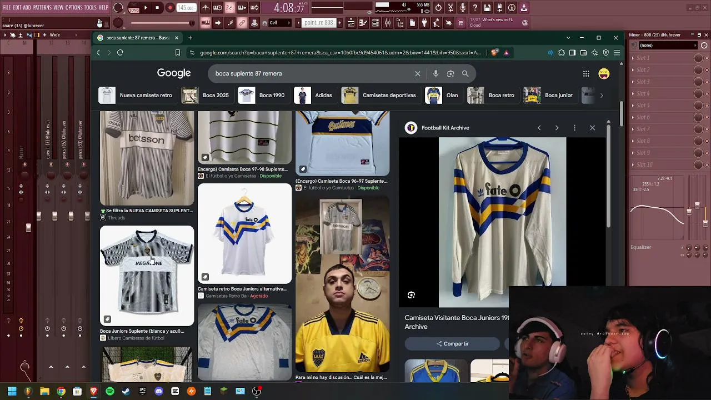Screen dimensions: 711x400
Task: Add a new pattern with the plus button
Action: (339, 23)
